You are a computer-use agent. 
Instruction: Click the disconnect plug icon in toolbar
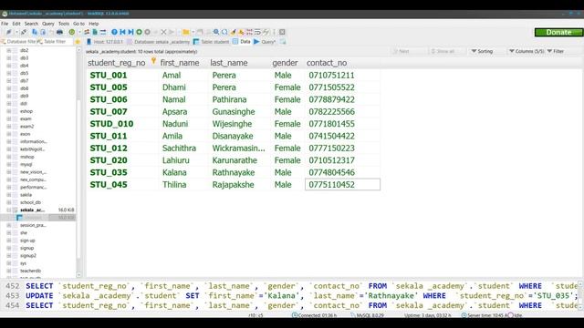(x=24, y=33)
